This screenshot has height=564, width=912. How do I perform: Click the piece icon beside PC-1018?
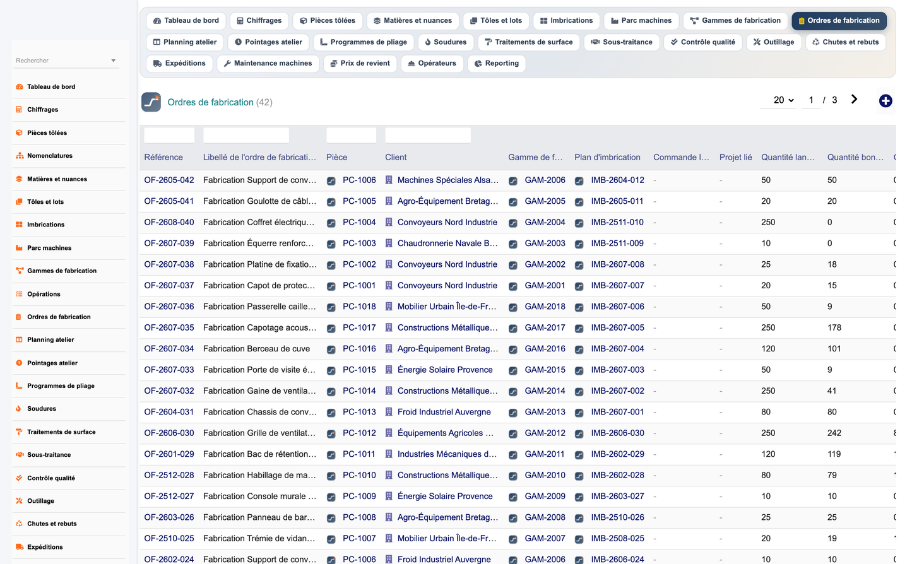(x=331, y=307)
